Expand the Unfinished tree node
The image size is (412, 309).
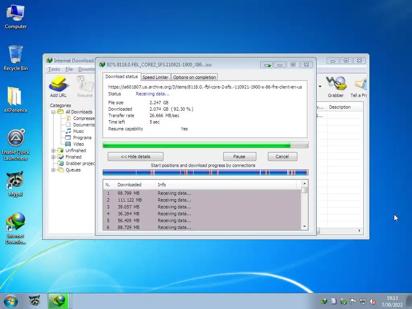click(x=54, y=150)
